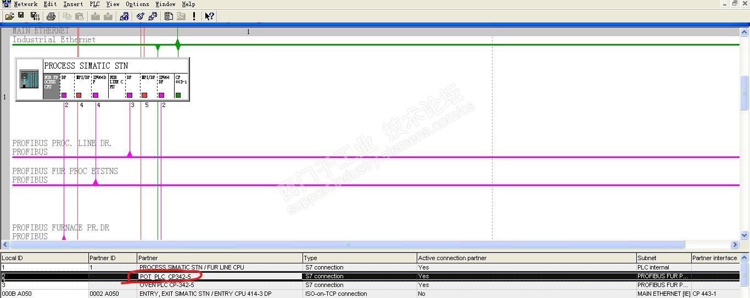Click the Open folder toolbar icon
750x298 pixels.
coord(9,16)
